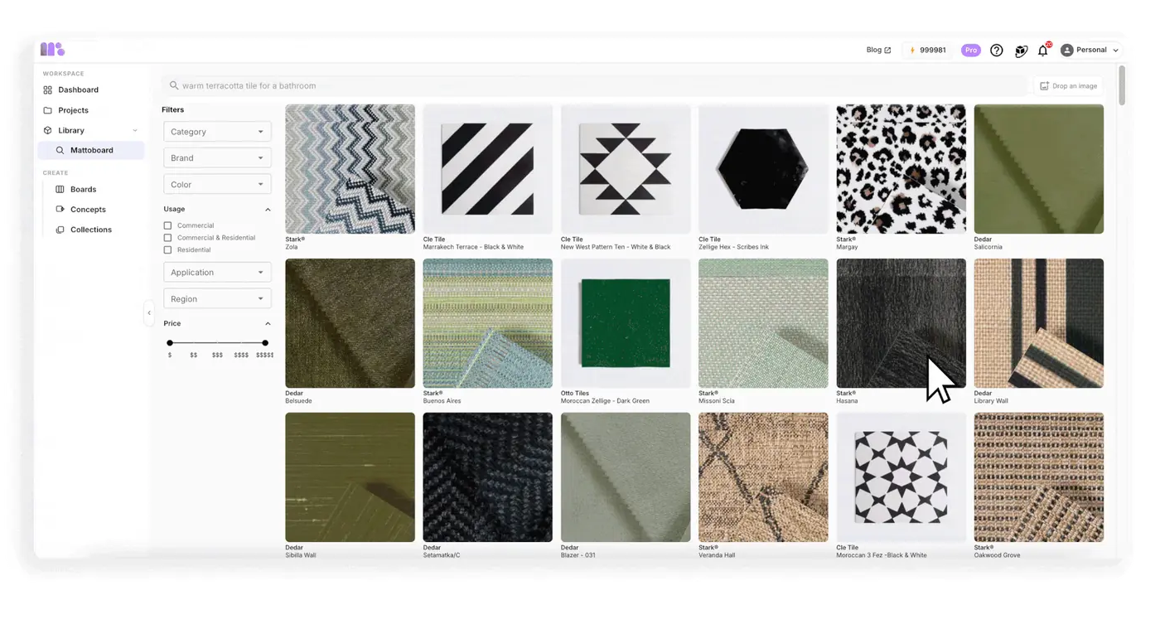The width and height of the screenshot is (1160, 629).
Task: Click the Personal account avatar icon
Action: (1067, 51)
